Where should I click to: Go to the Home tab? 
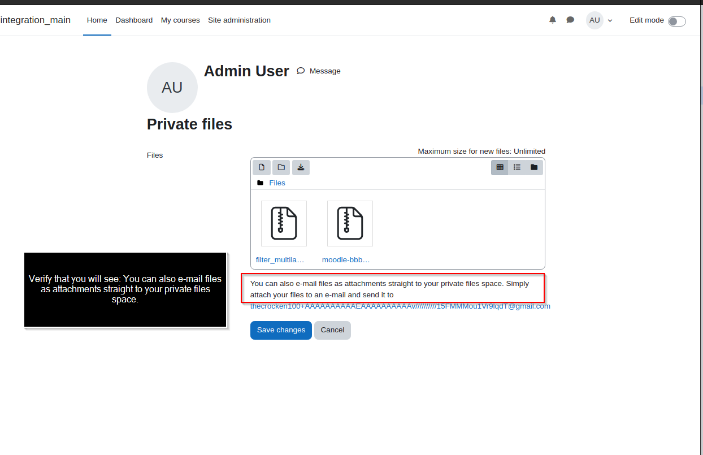(x=97, y=20)
